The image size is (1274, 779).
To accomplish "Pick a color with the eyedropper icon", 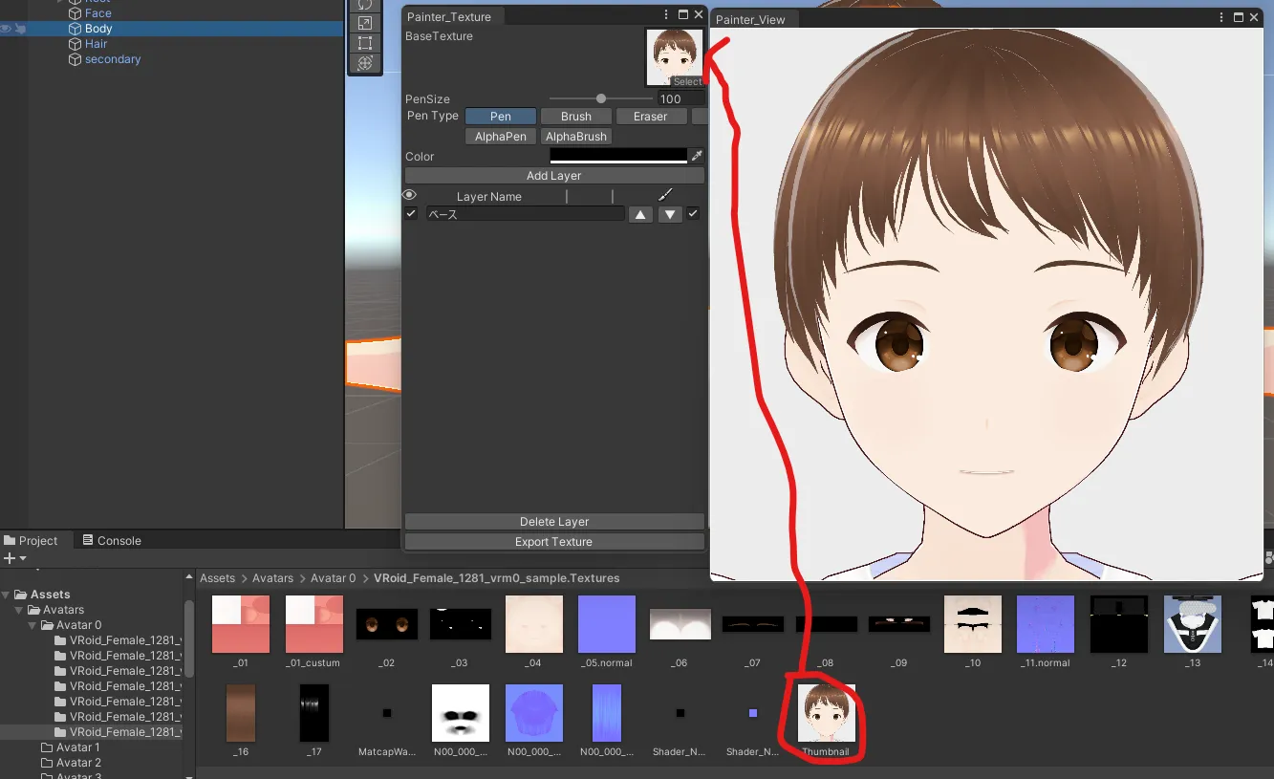I will click(697, 156).
